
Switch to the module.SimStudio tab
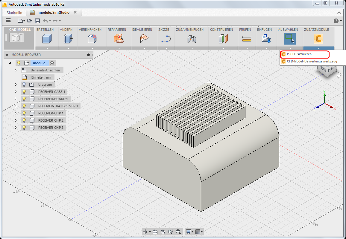pos(54,13)
